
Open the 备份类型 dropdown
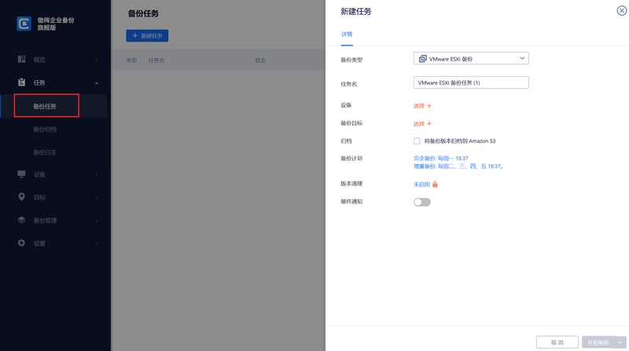pos(471,58)
